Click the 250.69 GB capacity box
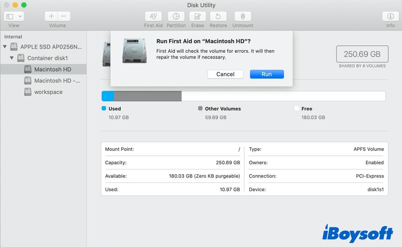 [362, 54]
